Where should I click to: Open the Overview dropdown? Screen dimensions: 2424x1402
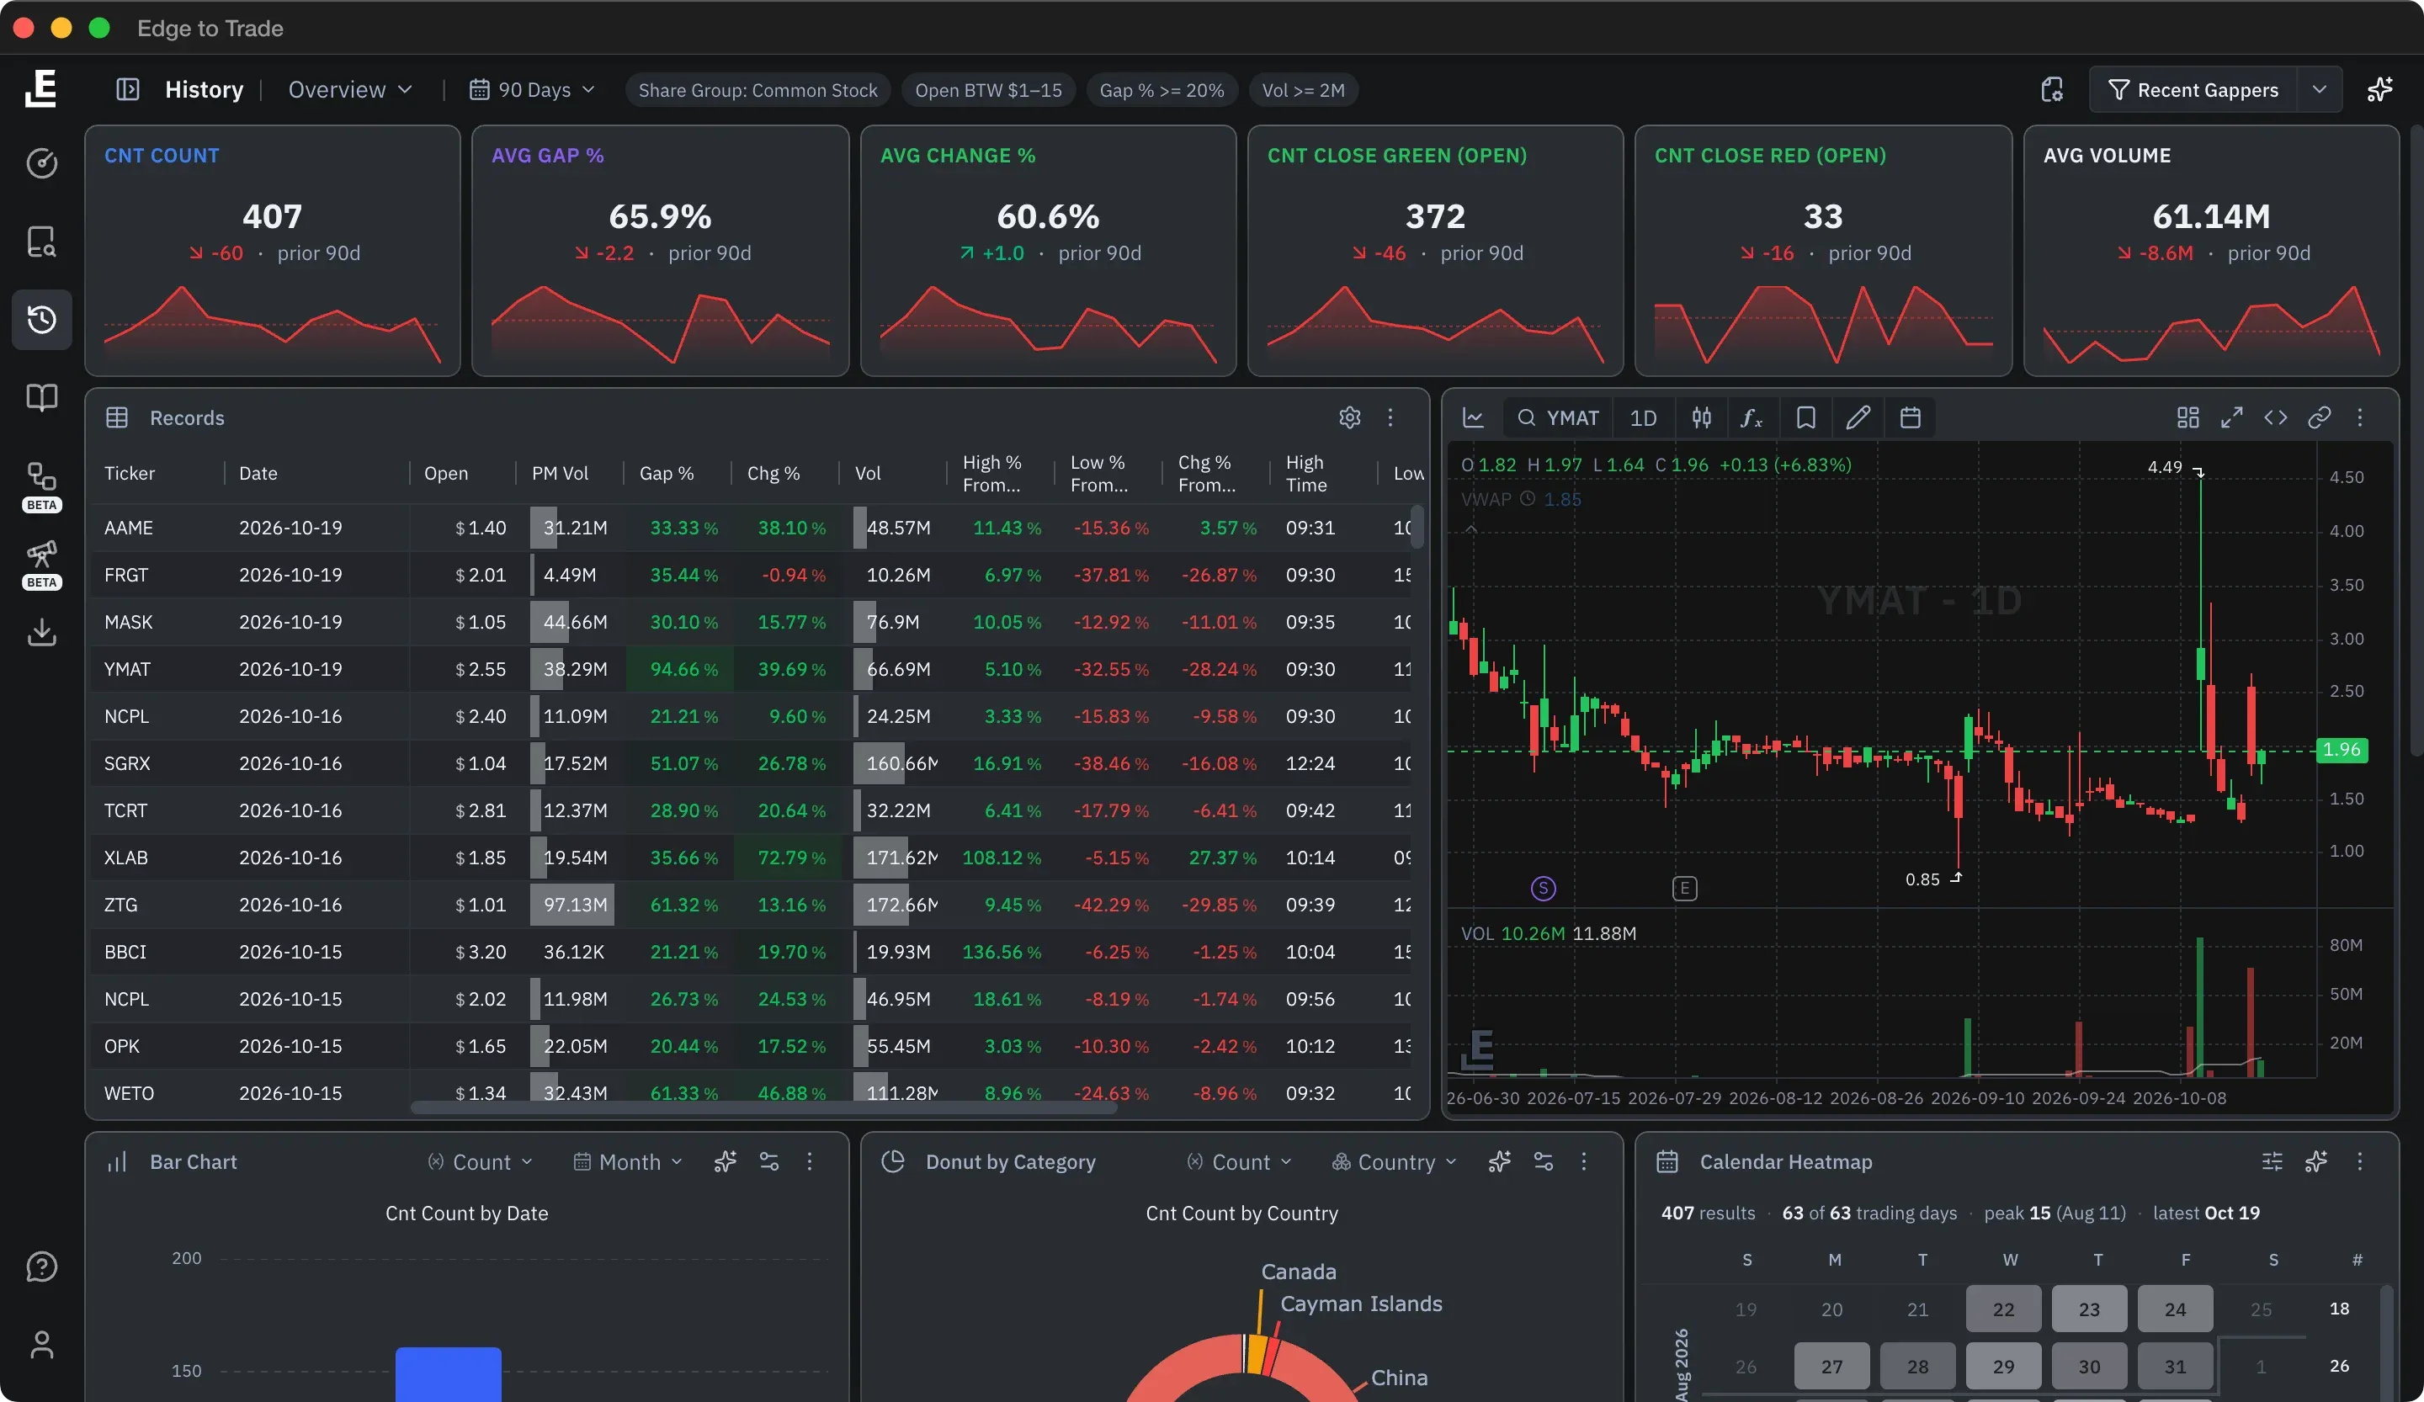[350, 89]
